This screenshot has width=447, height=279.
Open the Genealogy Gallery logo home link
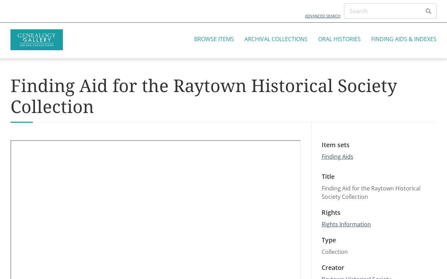pyautogui.click(x=37, y=40)
